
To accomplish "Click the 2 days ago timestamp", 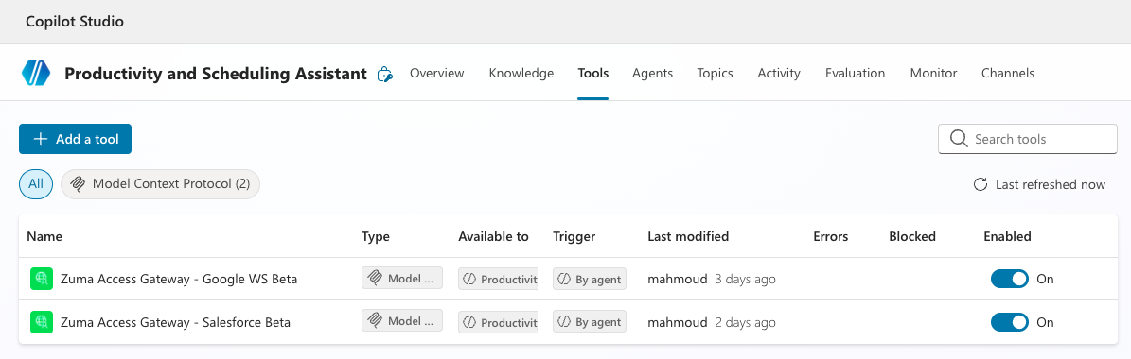I will 745,321.
